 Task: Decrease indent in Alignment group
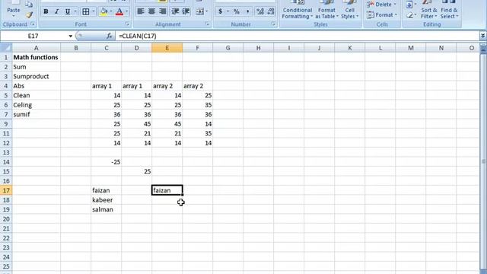click(175, 11)
